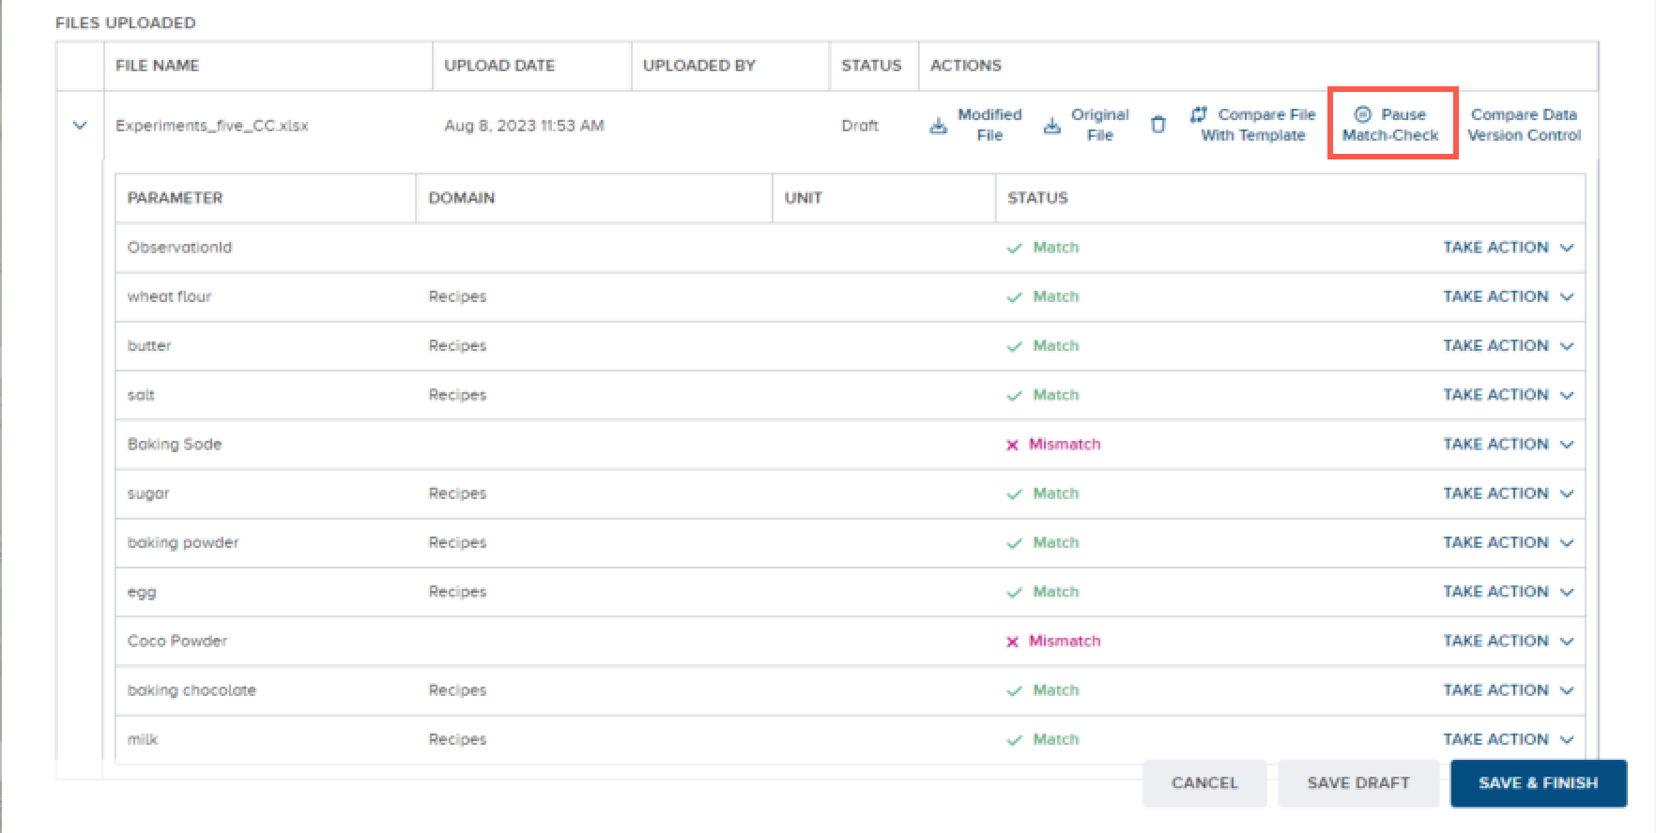Open Take Action for baking chocolate
Screen dimensions: 1656x833
click(x=1508, y=690)
